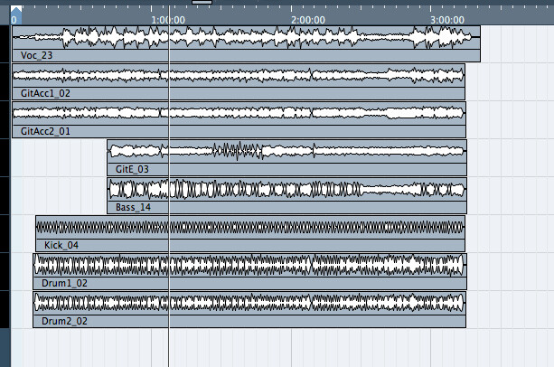Click the 1:00:00 ruler mark
This screenshot has width=554, height=367.
[x=168, y=20]
